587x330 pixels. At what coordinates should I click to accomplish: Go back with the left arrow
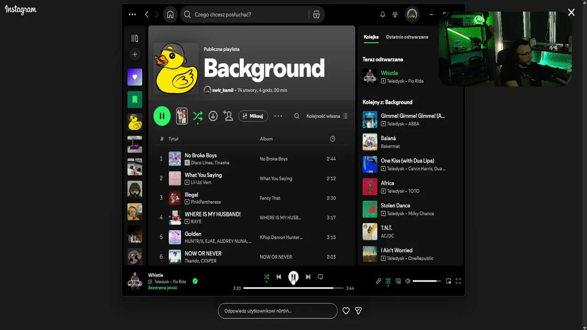click(147, 15)
